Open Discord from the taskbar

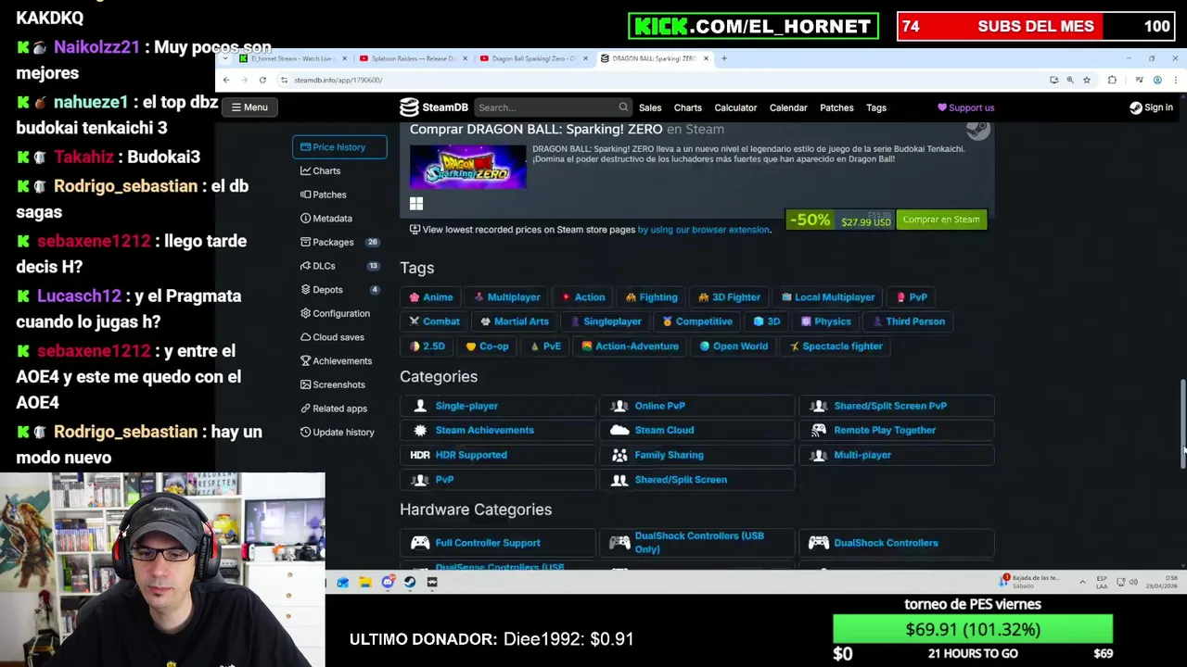pos(388,582)
